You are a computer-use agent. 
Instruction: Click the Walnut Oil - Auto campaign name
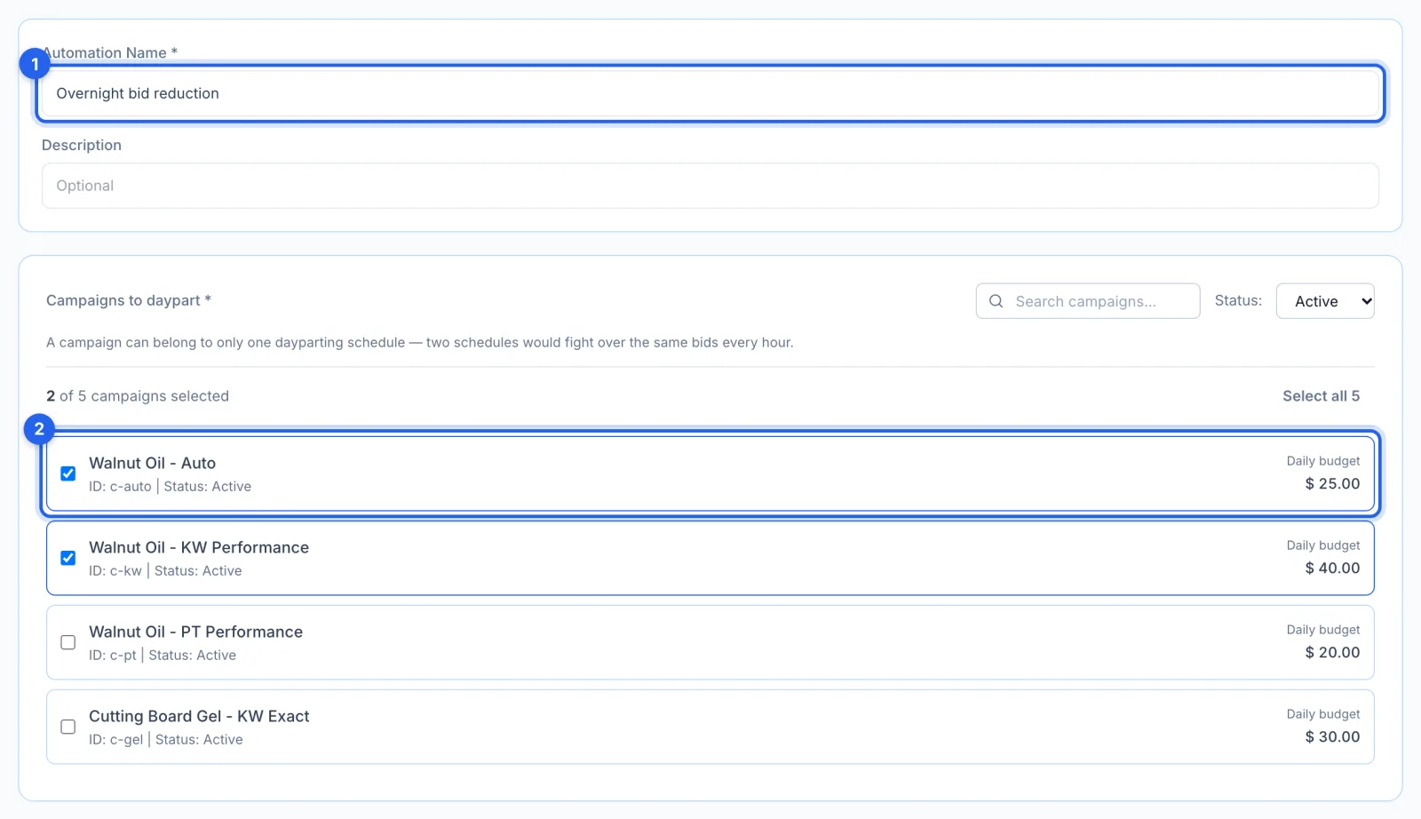pyautogui.click(x=152, y=463)
